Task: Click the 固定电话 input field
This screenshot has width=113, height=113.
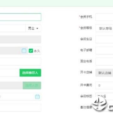Action: tap(104, 62)
